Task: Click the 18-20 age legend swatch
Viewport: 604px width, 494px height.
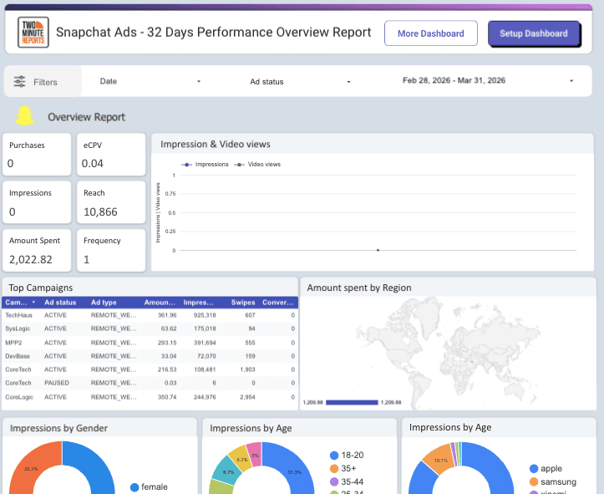Action: [x=334, y=456]
